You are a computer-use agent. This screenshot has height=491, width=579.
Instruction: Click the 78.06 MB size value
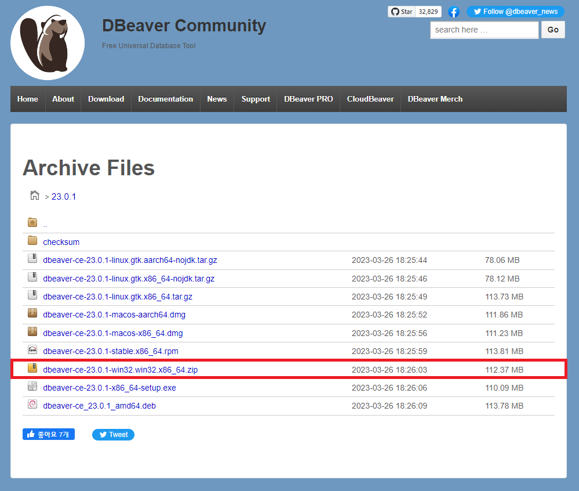point(502,260)
